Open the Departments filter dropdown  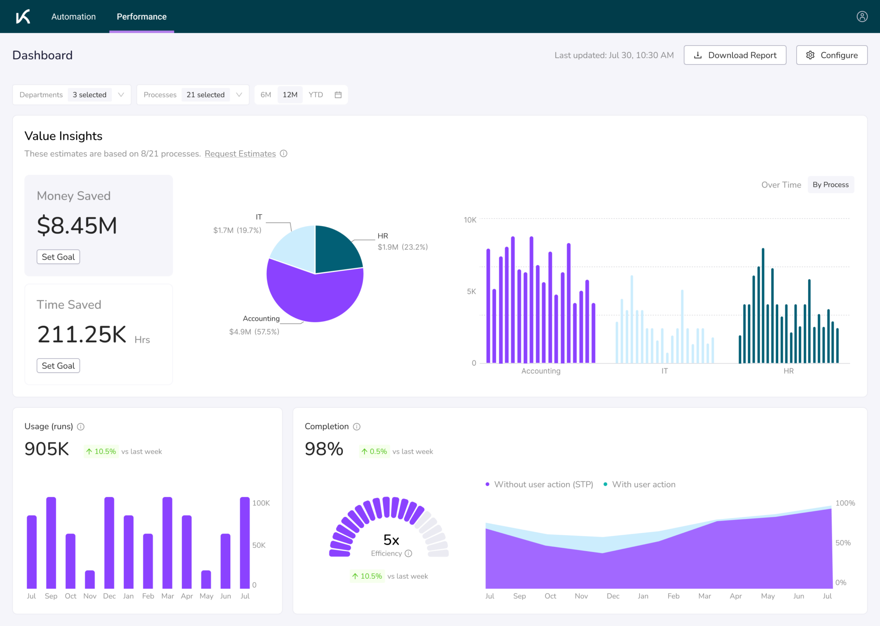[41, 95]
